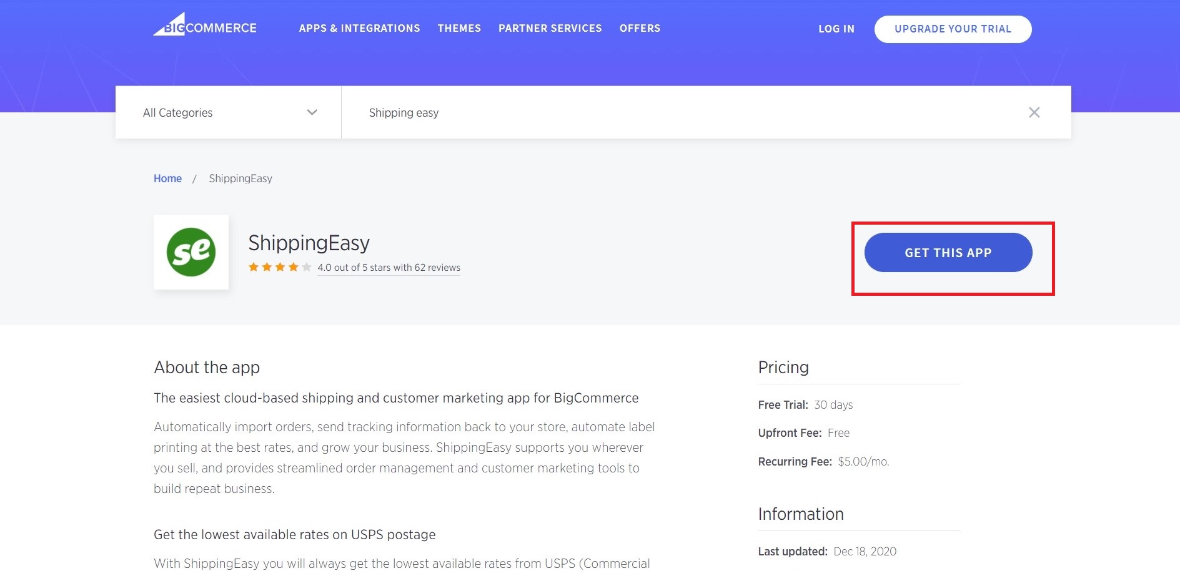Click the ShippingEasy app title heading

point(309,243)
